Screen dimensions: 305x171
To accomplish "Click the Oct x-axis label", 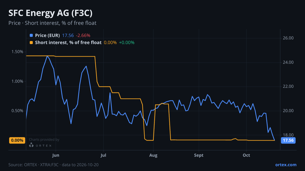I will (246, 155).
